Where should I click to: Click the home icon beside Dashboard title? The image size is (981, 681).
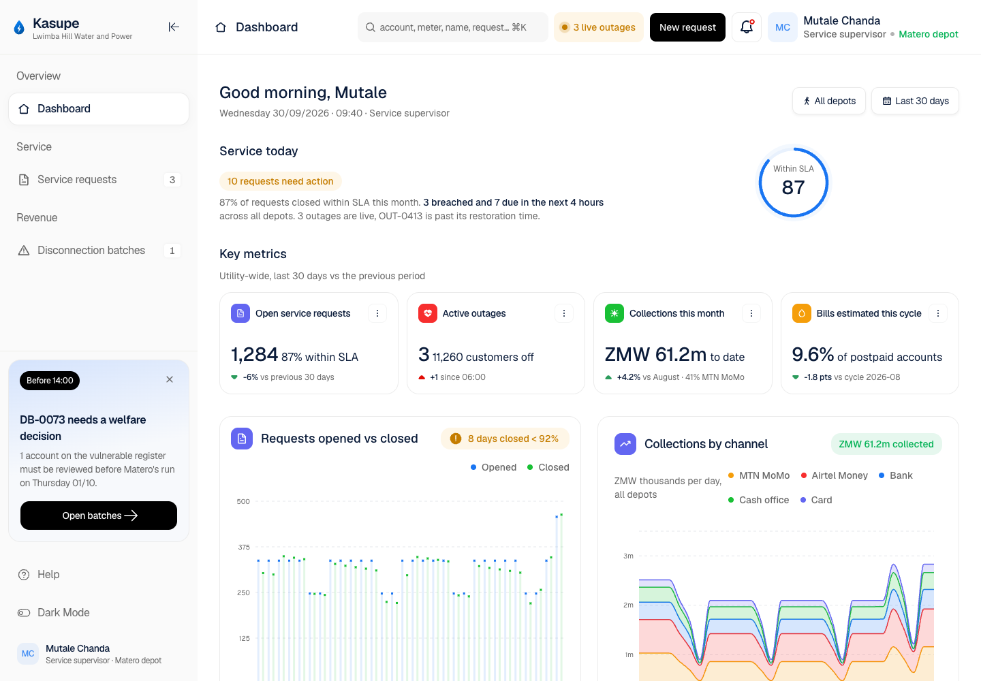[221, 27]
